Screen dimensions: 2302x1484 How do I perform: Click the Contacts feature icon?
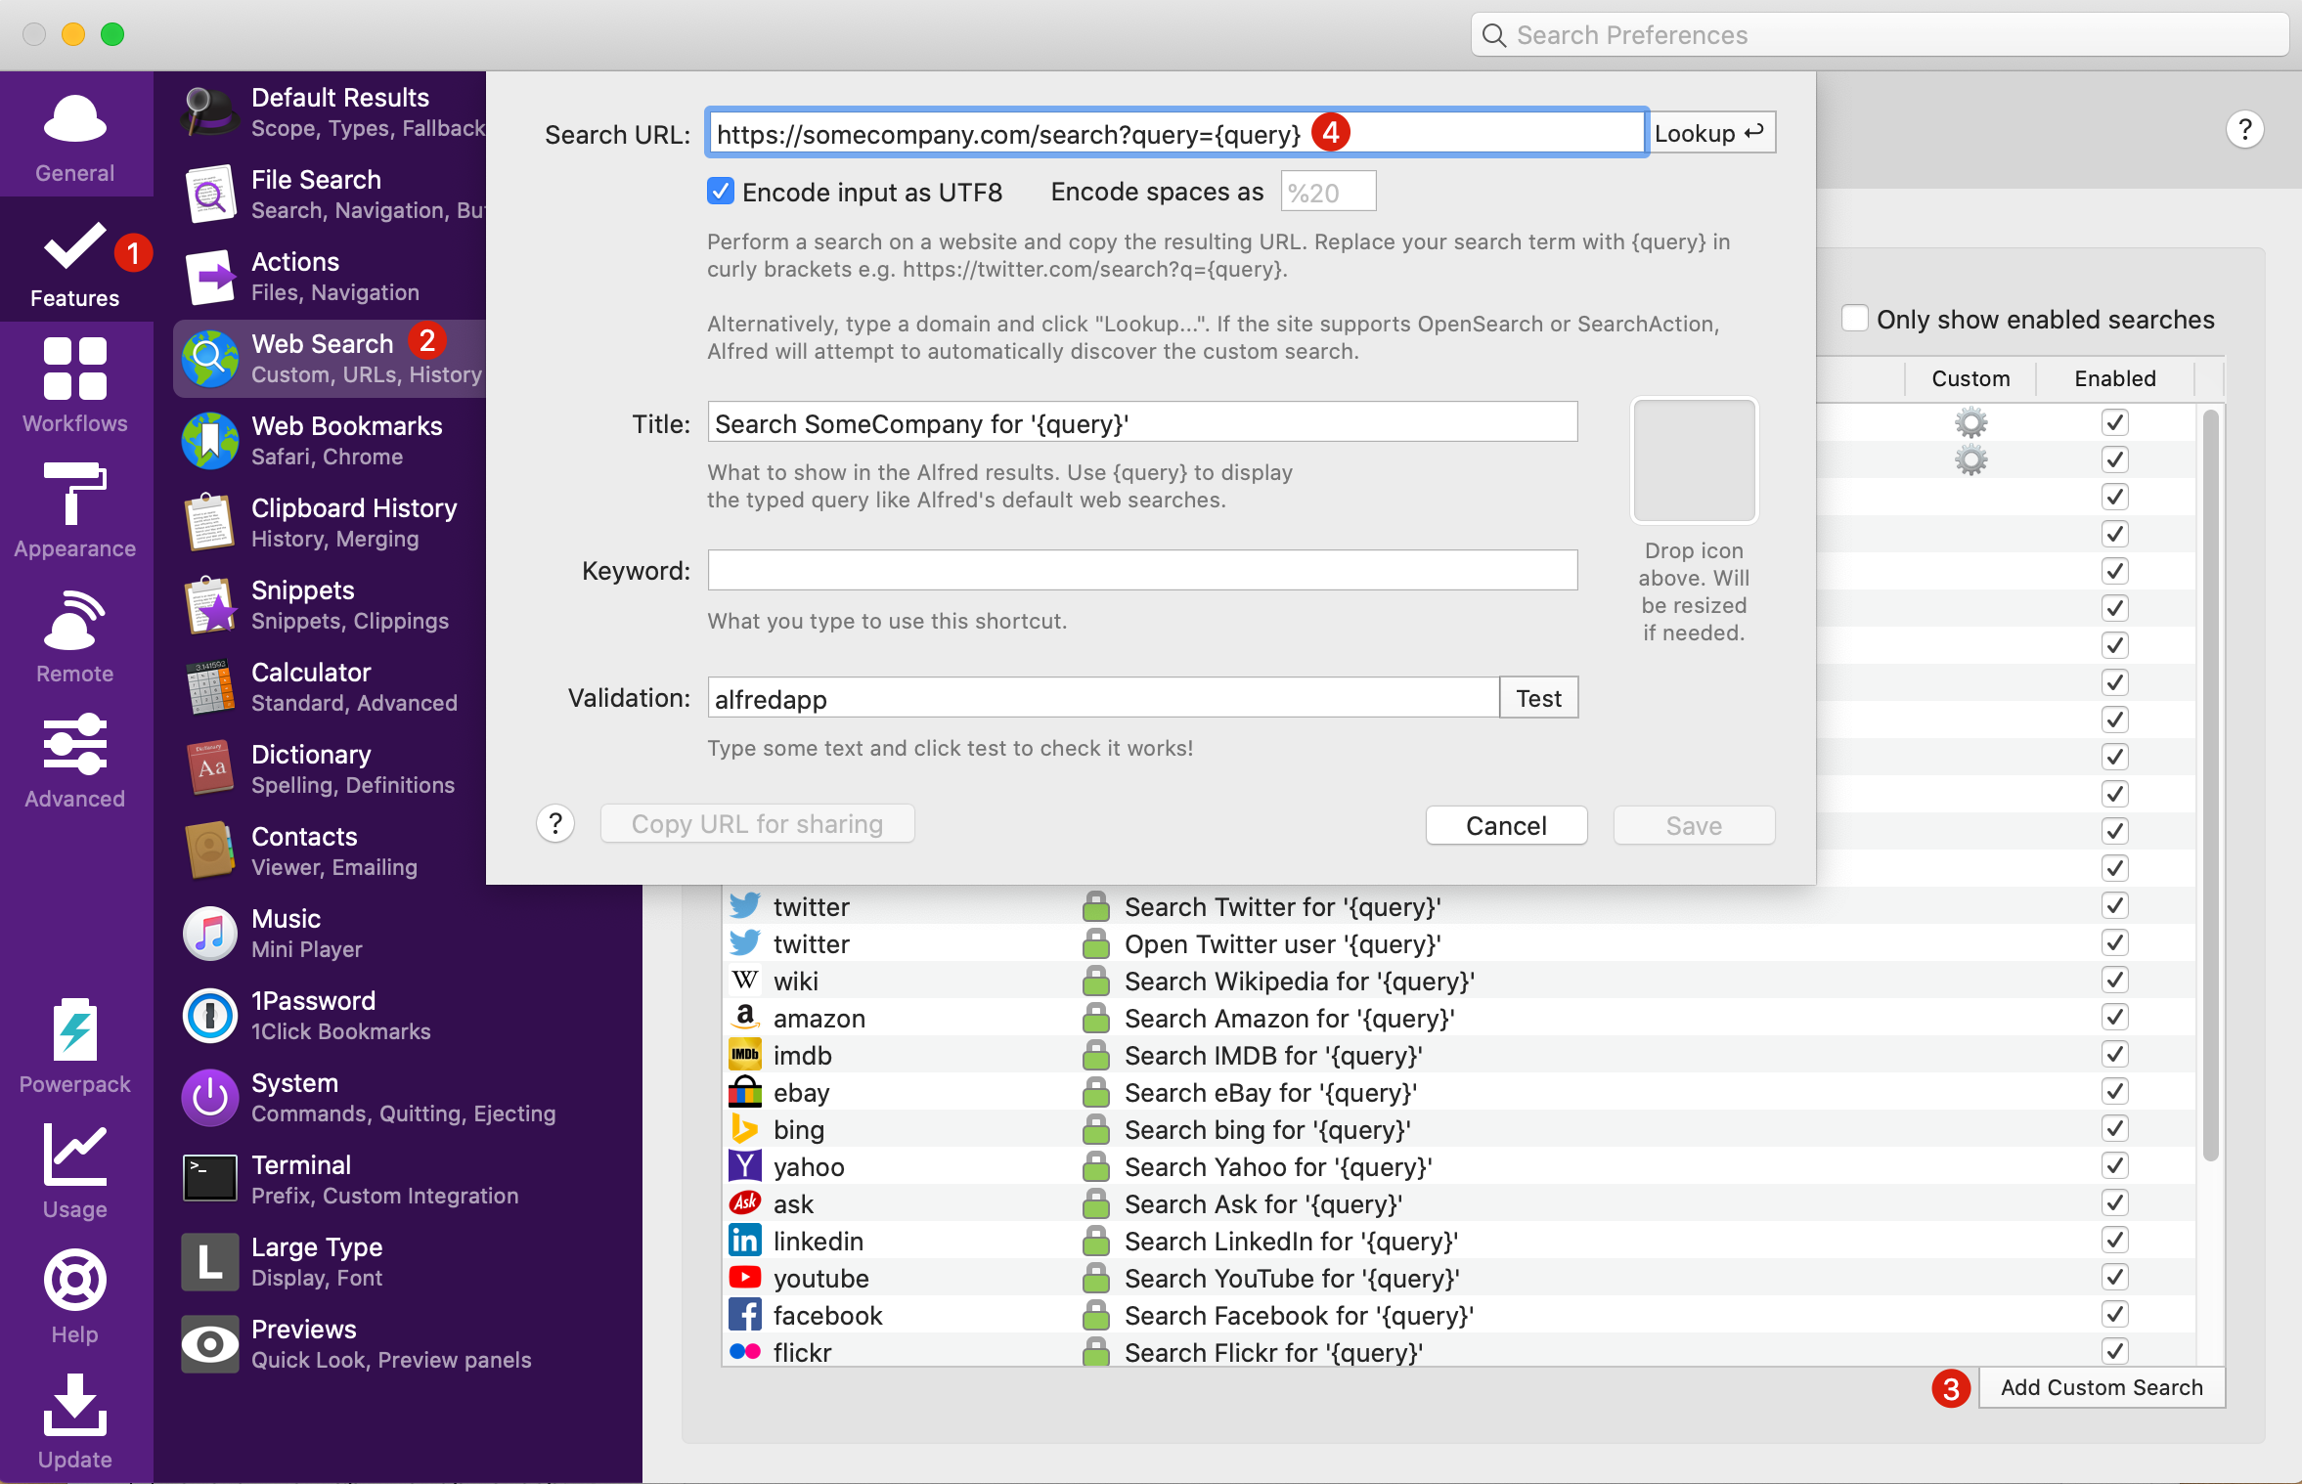(209, 851)
